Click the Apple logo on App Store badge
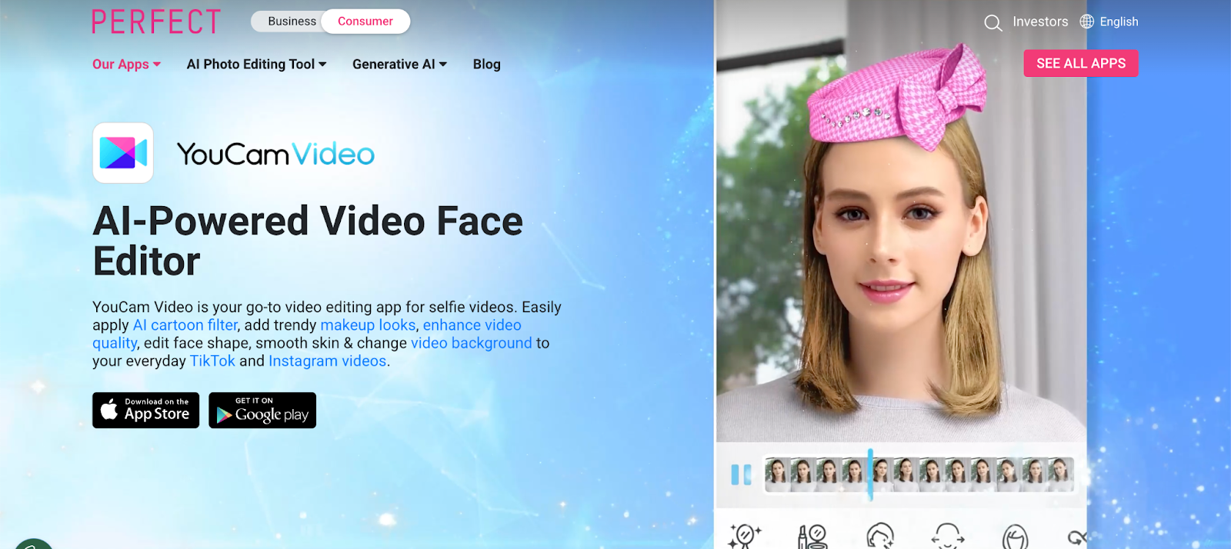This screenshot has height=549, width=1231. coord(109,409)
